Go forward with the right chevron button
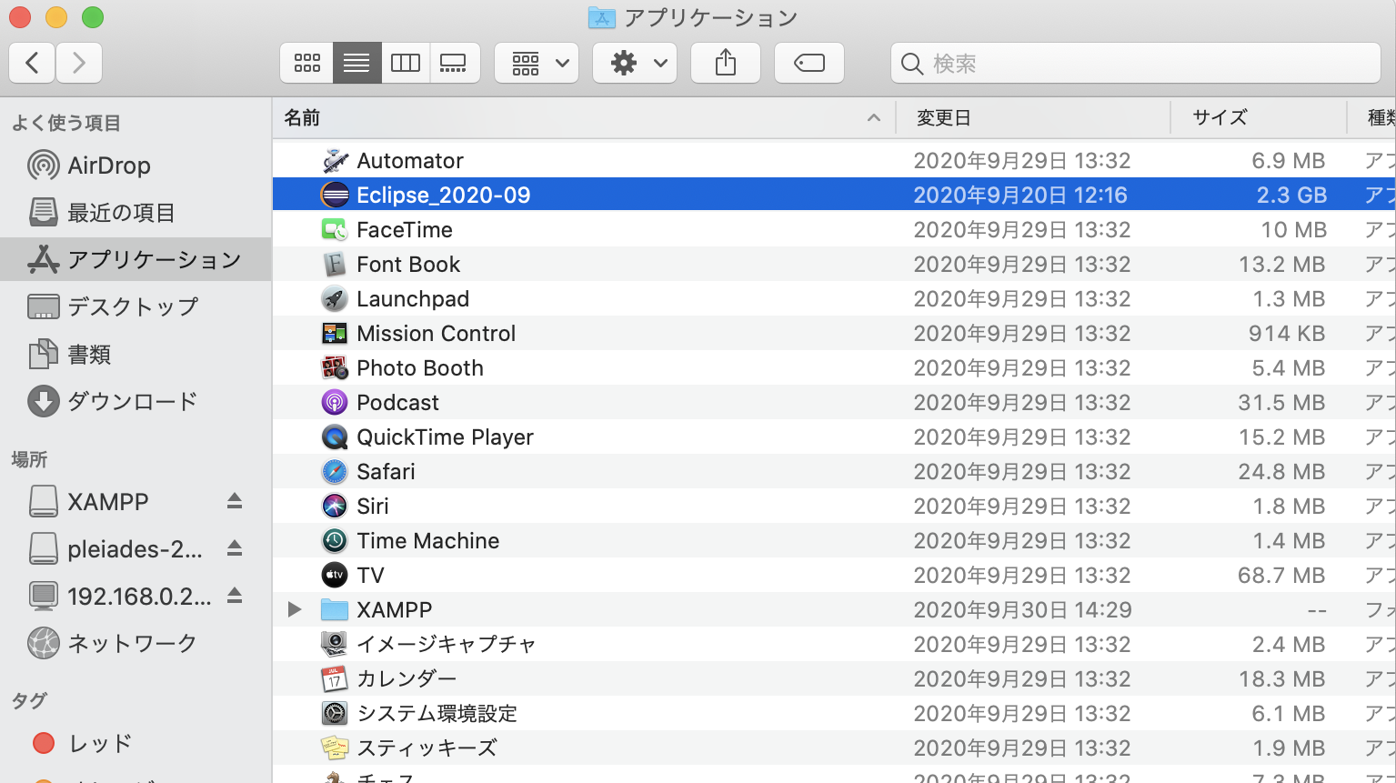The image size is (1396, 783). pos(79,63)
